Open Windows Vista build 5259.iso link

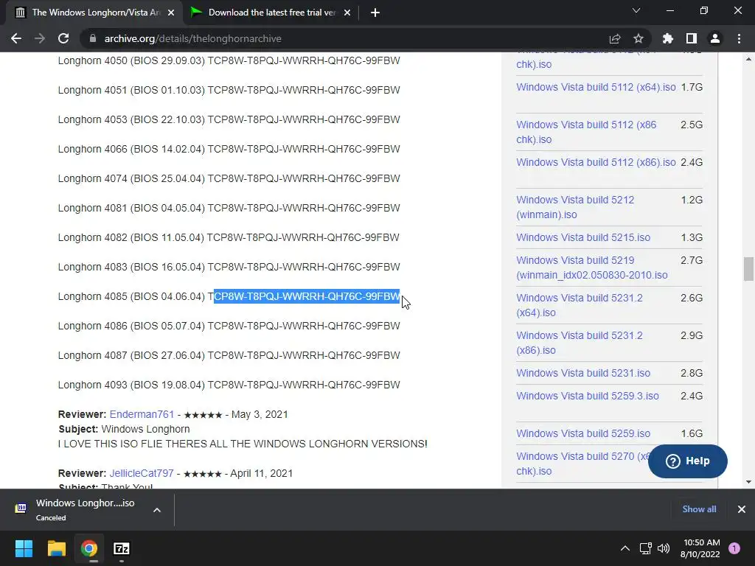(x=583, y=433)
